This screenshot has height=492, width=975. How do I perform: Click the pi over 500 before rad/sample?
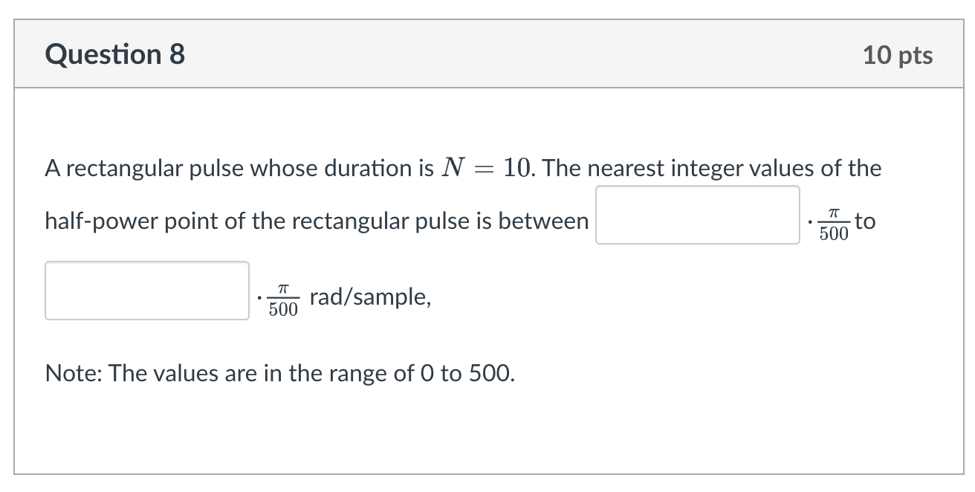[x=283, y=297]
